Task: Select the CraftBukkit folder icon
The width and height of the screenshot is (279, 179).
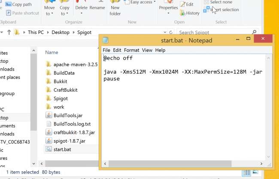Action: 49,89
